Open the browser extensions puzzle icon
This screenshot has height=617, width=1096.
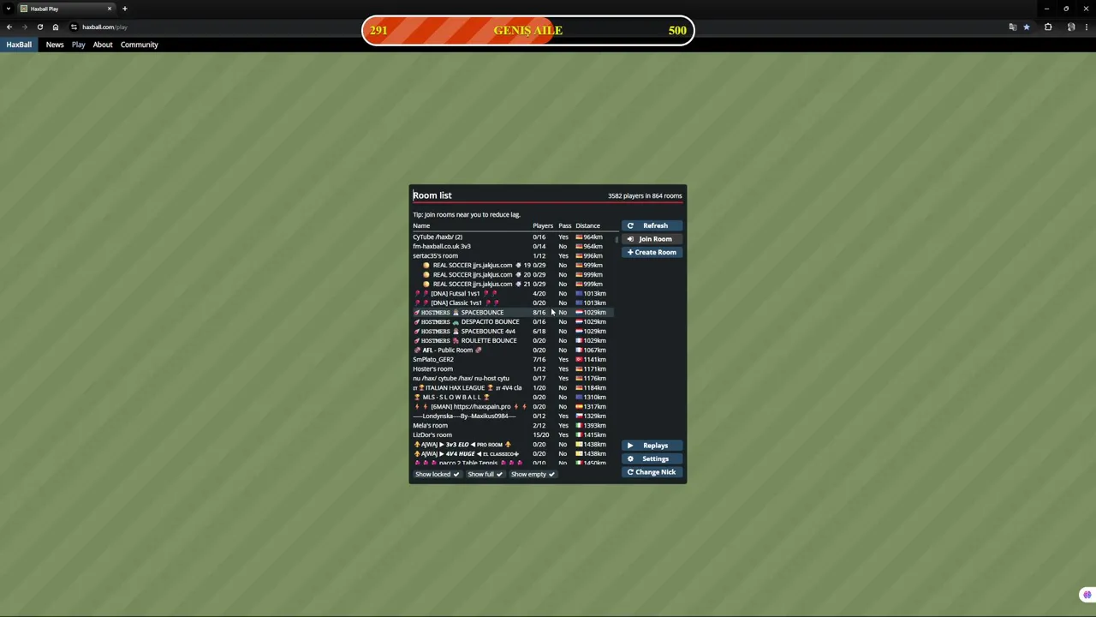coord(1048,27)
